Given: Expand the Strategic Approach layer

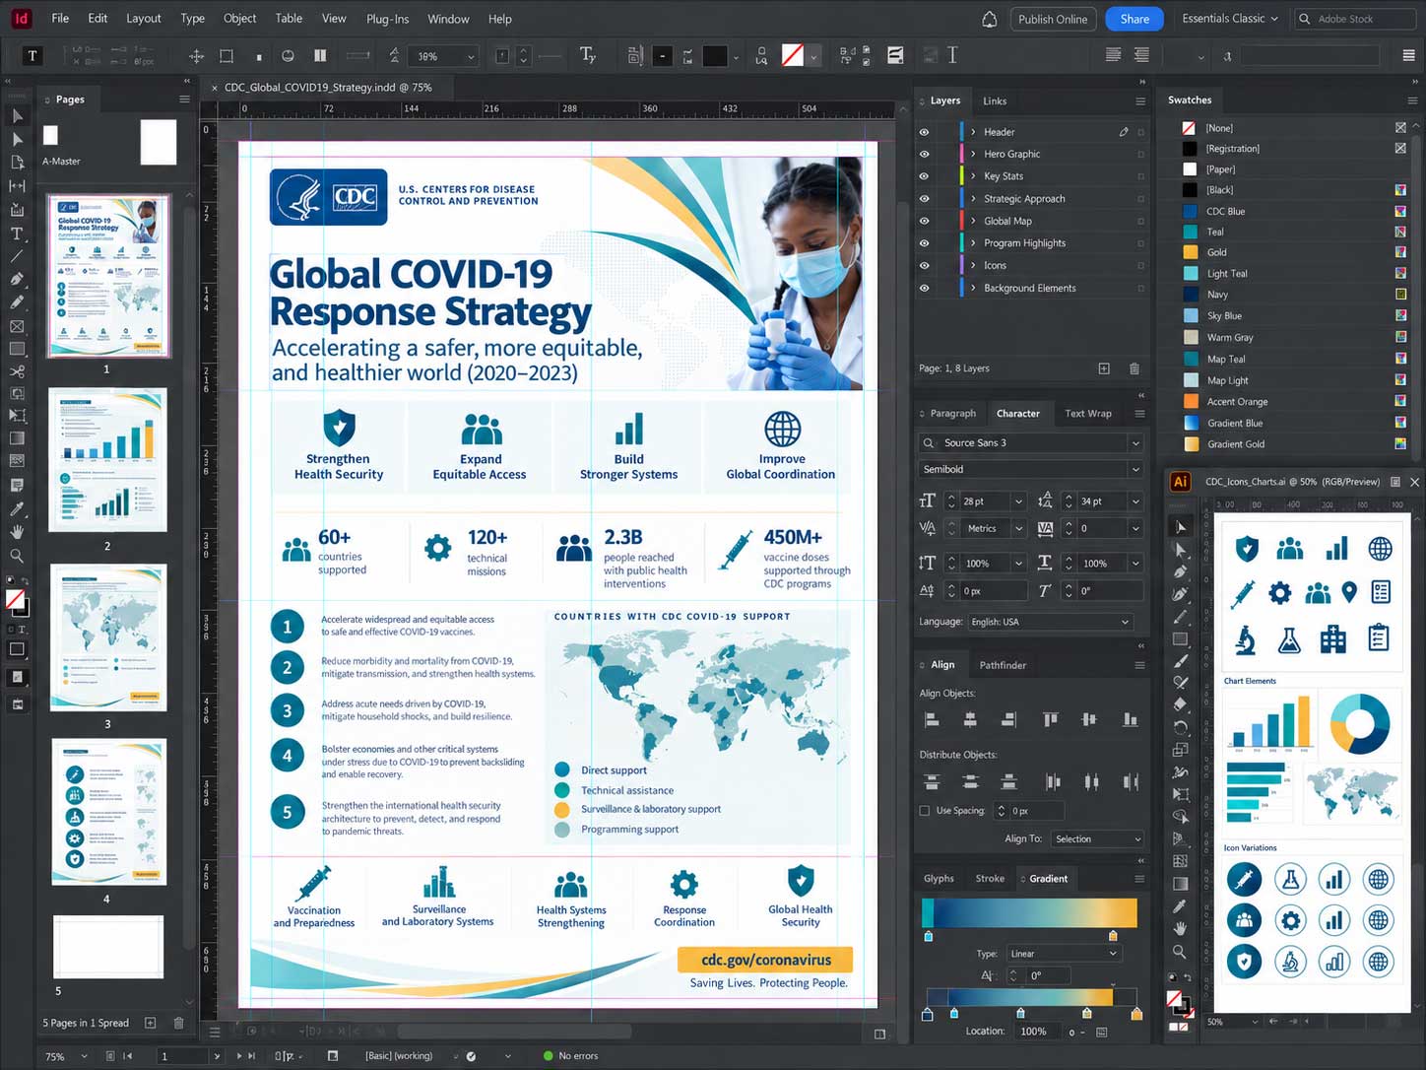Looking at the screenshot, I should pos(973,199).
